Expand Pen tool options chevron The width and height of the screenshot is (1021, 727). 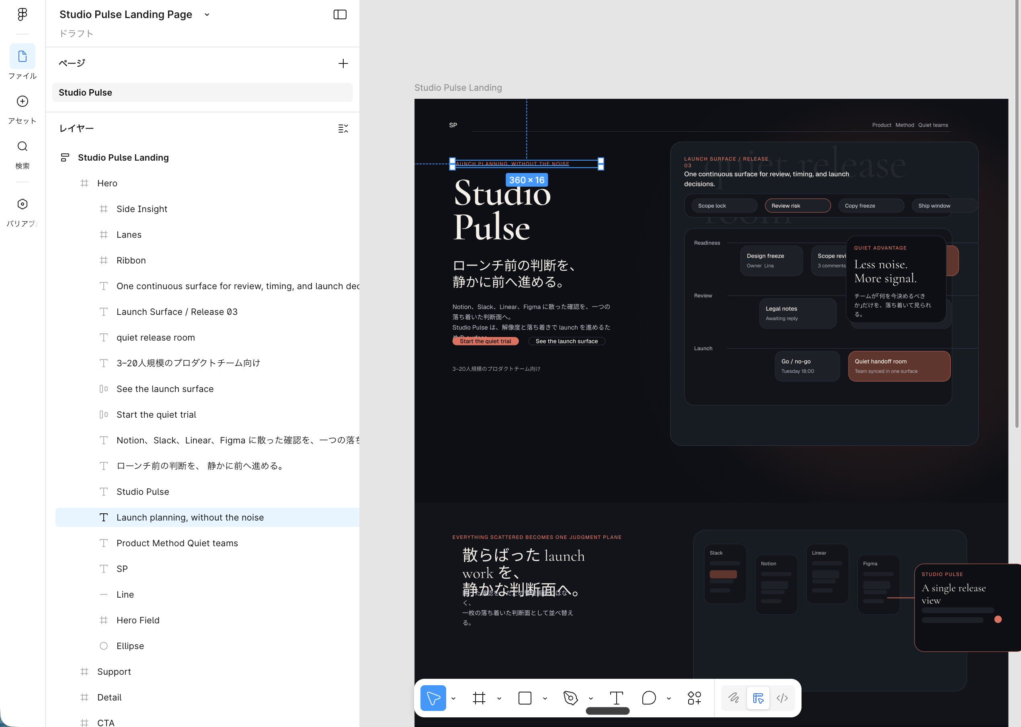591,698
